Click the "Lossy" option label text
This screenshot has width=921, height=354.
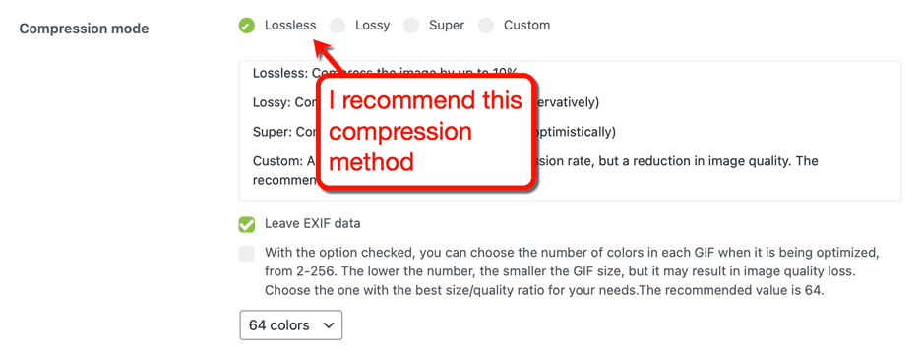[372, 26]
